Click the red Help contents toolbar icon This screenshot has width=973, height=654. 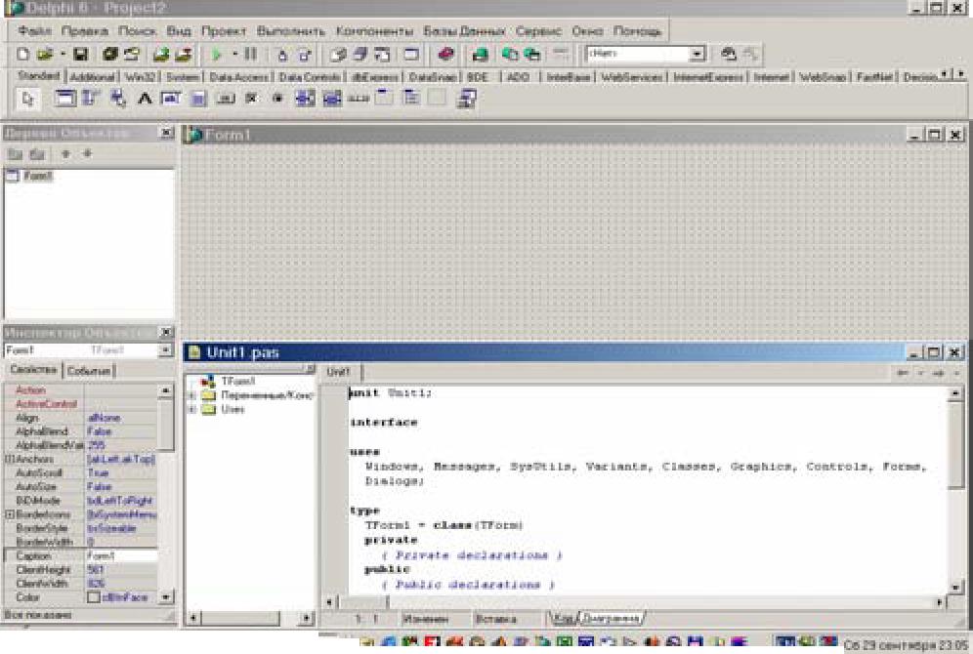pyautogui.click(x=445, y=55)
